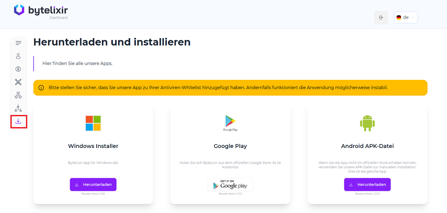Click the bytelixir logo
The width and height of the screenshot is (447, 213).
[41, 10]
